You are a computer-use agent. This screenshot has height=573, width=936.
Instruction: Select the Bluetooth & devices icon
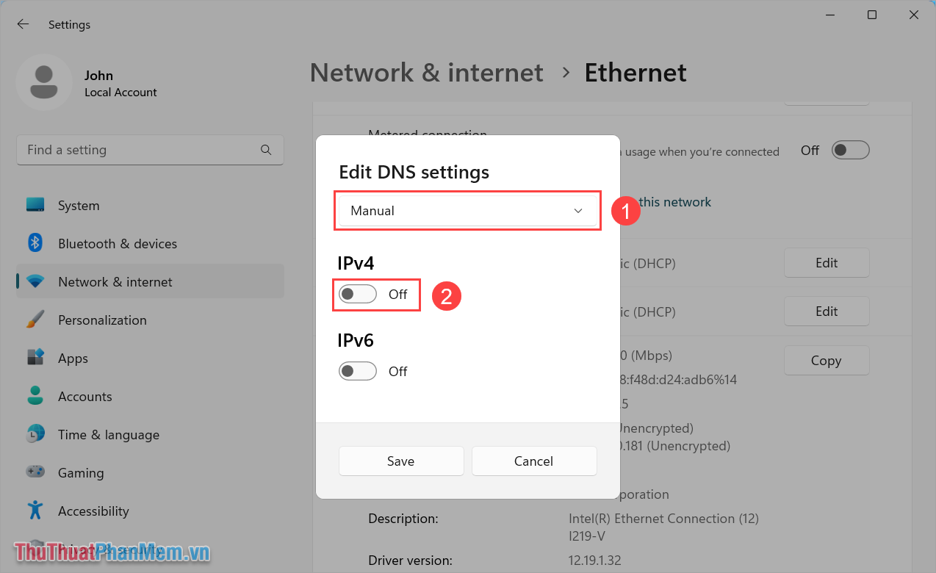(x=35, y=243)
